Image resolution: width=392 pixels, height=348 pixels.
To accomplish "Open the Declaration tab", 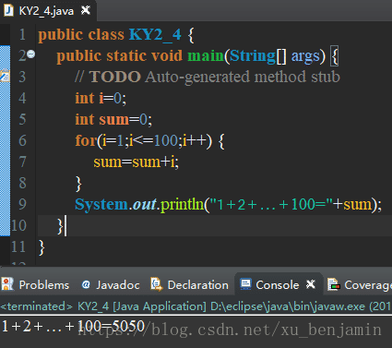I will pyautogui.click(x=198, y=285).
